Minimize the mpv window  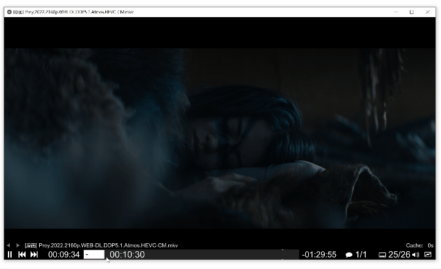(x=396, y=12)
